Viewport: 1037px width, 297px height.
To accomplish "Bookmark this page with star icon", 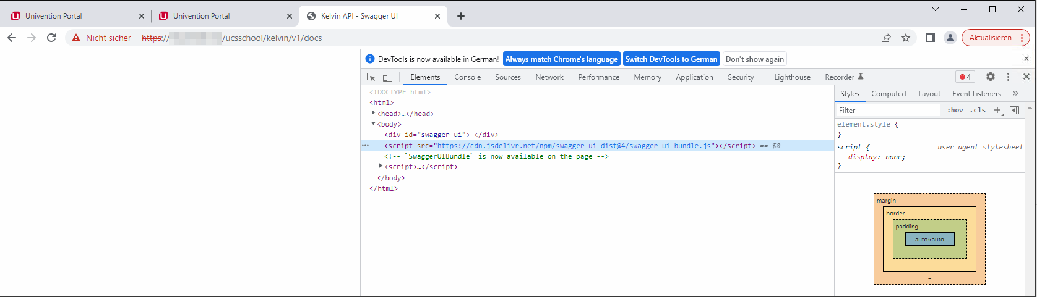I will [906, 38].
